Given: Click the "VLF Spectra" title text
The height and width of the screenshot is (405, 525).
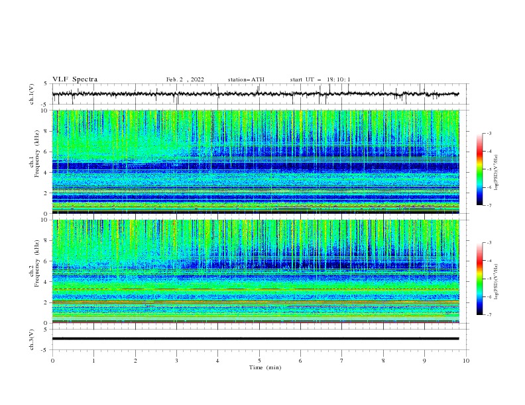Looking at the screenshot, I should point(75,79).
